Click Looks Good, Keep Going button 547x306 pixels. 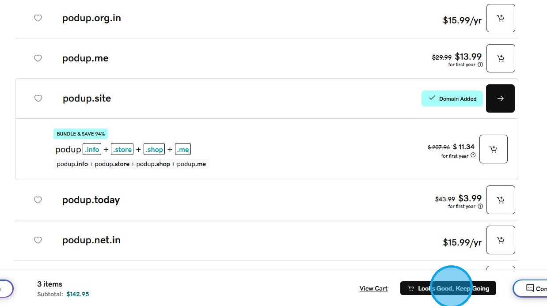[448, 288]
